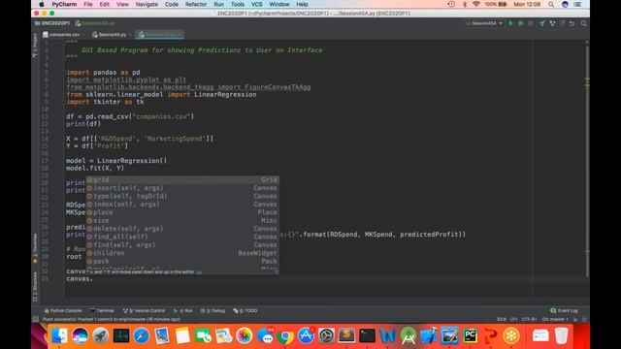This screenshot has width=621, height=349.
Task: Open the VCS menu
Action: [256, 4]
